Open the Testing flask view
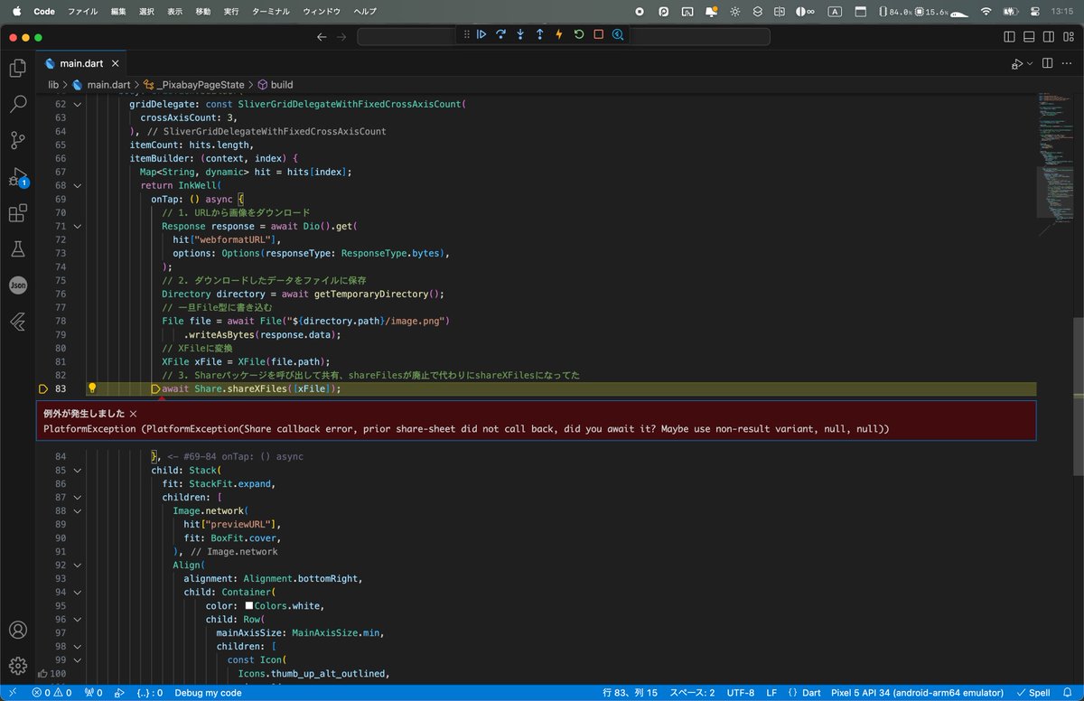This screenshot has width=1084, height=701. point(17,248)
